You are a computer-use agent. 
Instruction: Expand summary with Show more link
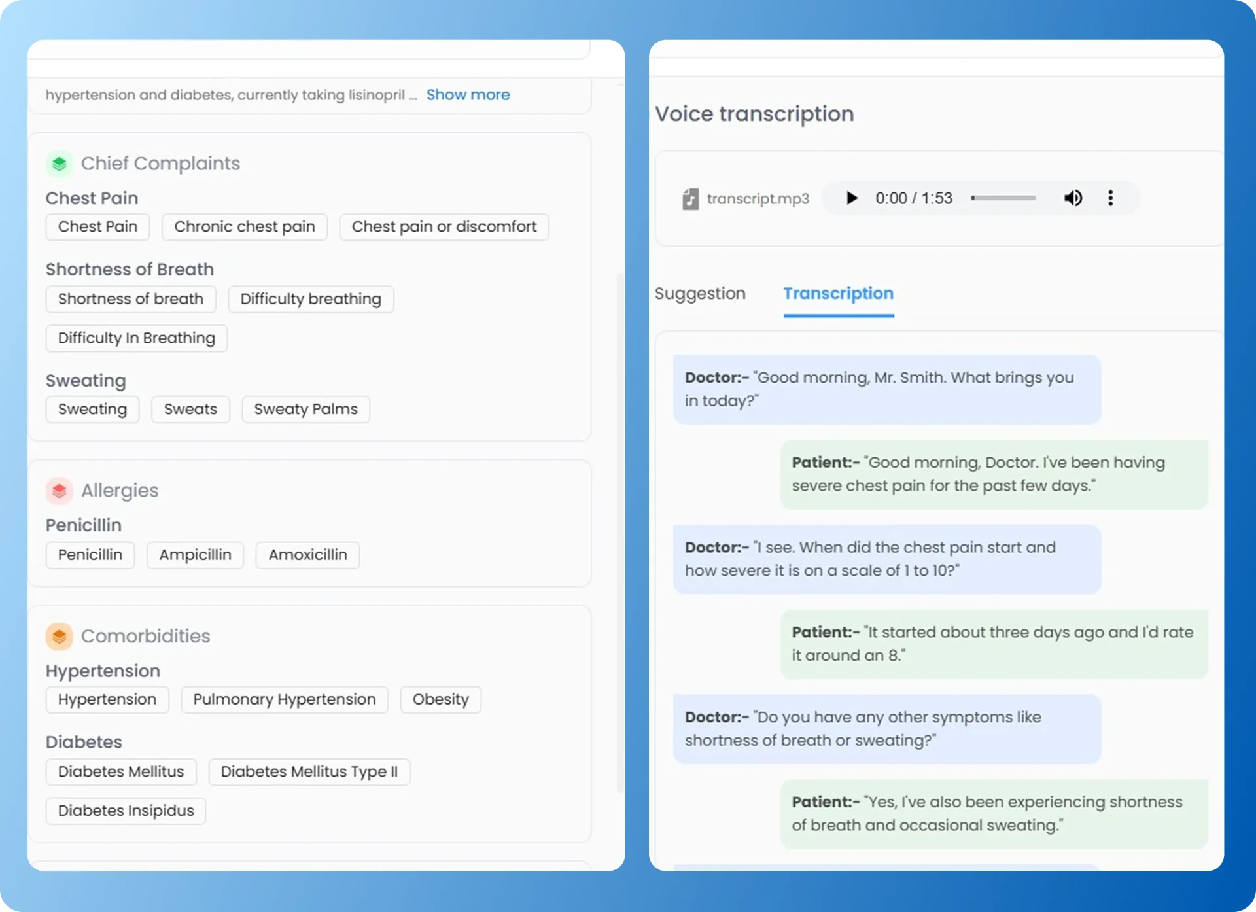[x=468, y=95]
